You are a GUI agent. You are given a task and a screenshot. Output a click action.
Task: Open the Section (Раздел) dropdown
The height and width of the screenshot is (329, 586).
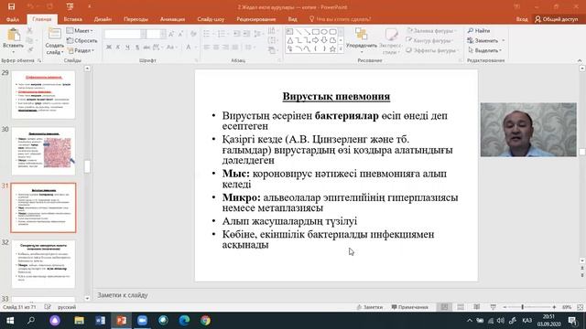tap(81, 50)
